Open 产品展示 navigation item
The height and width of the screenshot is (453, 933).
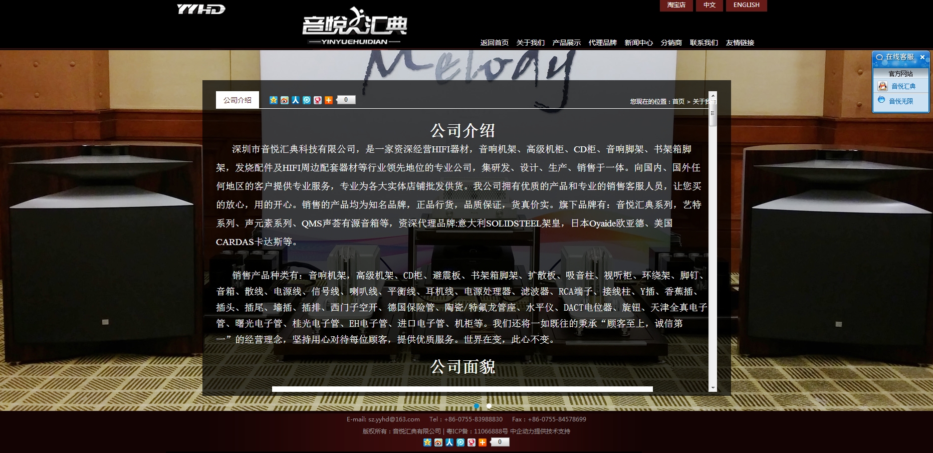pos(567,43)
